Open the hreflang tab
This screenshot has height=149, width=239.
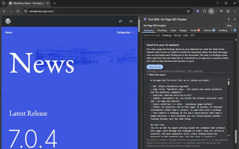coord(223,30)
